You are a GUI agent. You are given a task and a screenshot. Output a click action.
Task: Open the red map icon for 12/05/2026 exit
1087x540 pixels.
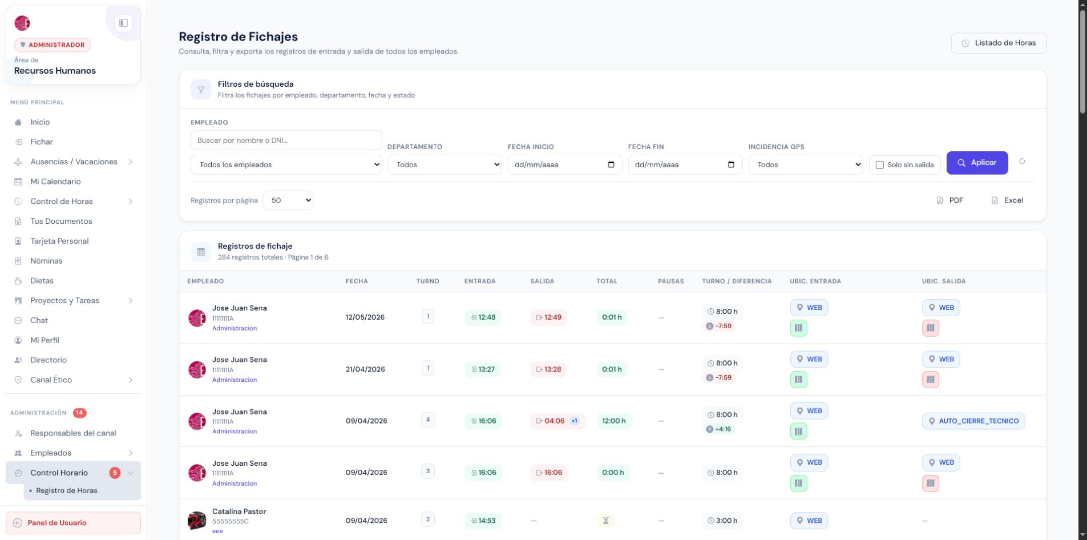pos(931,328)
